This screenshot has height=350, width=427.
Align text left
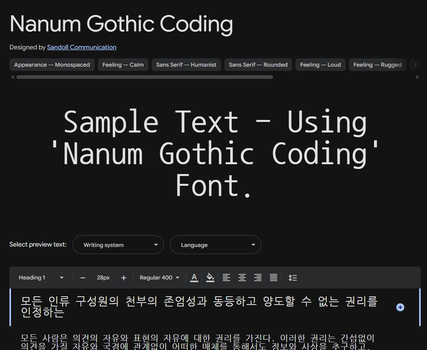(x=226, y=278)
